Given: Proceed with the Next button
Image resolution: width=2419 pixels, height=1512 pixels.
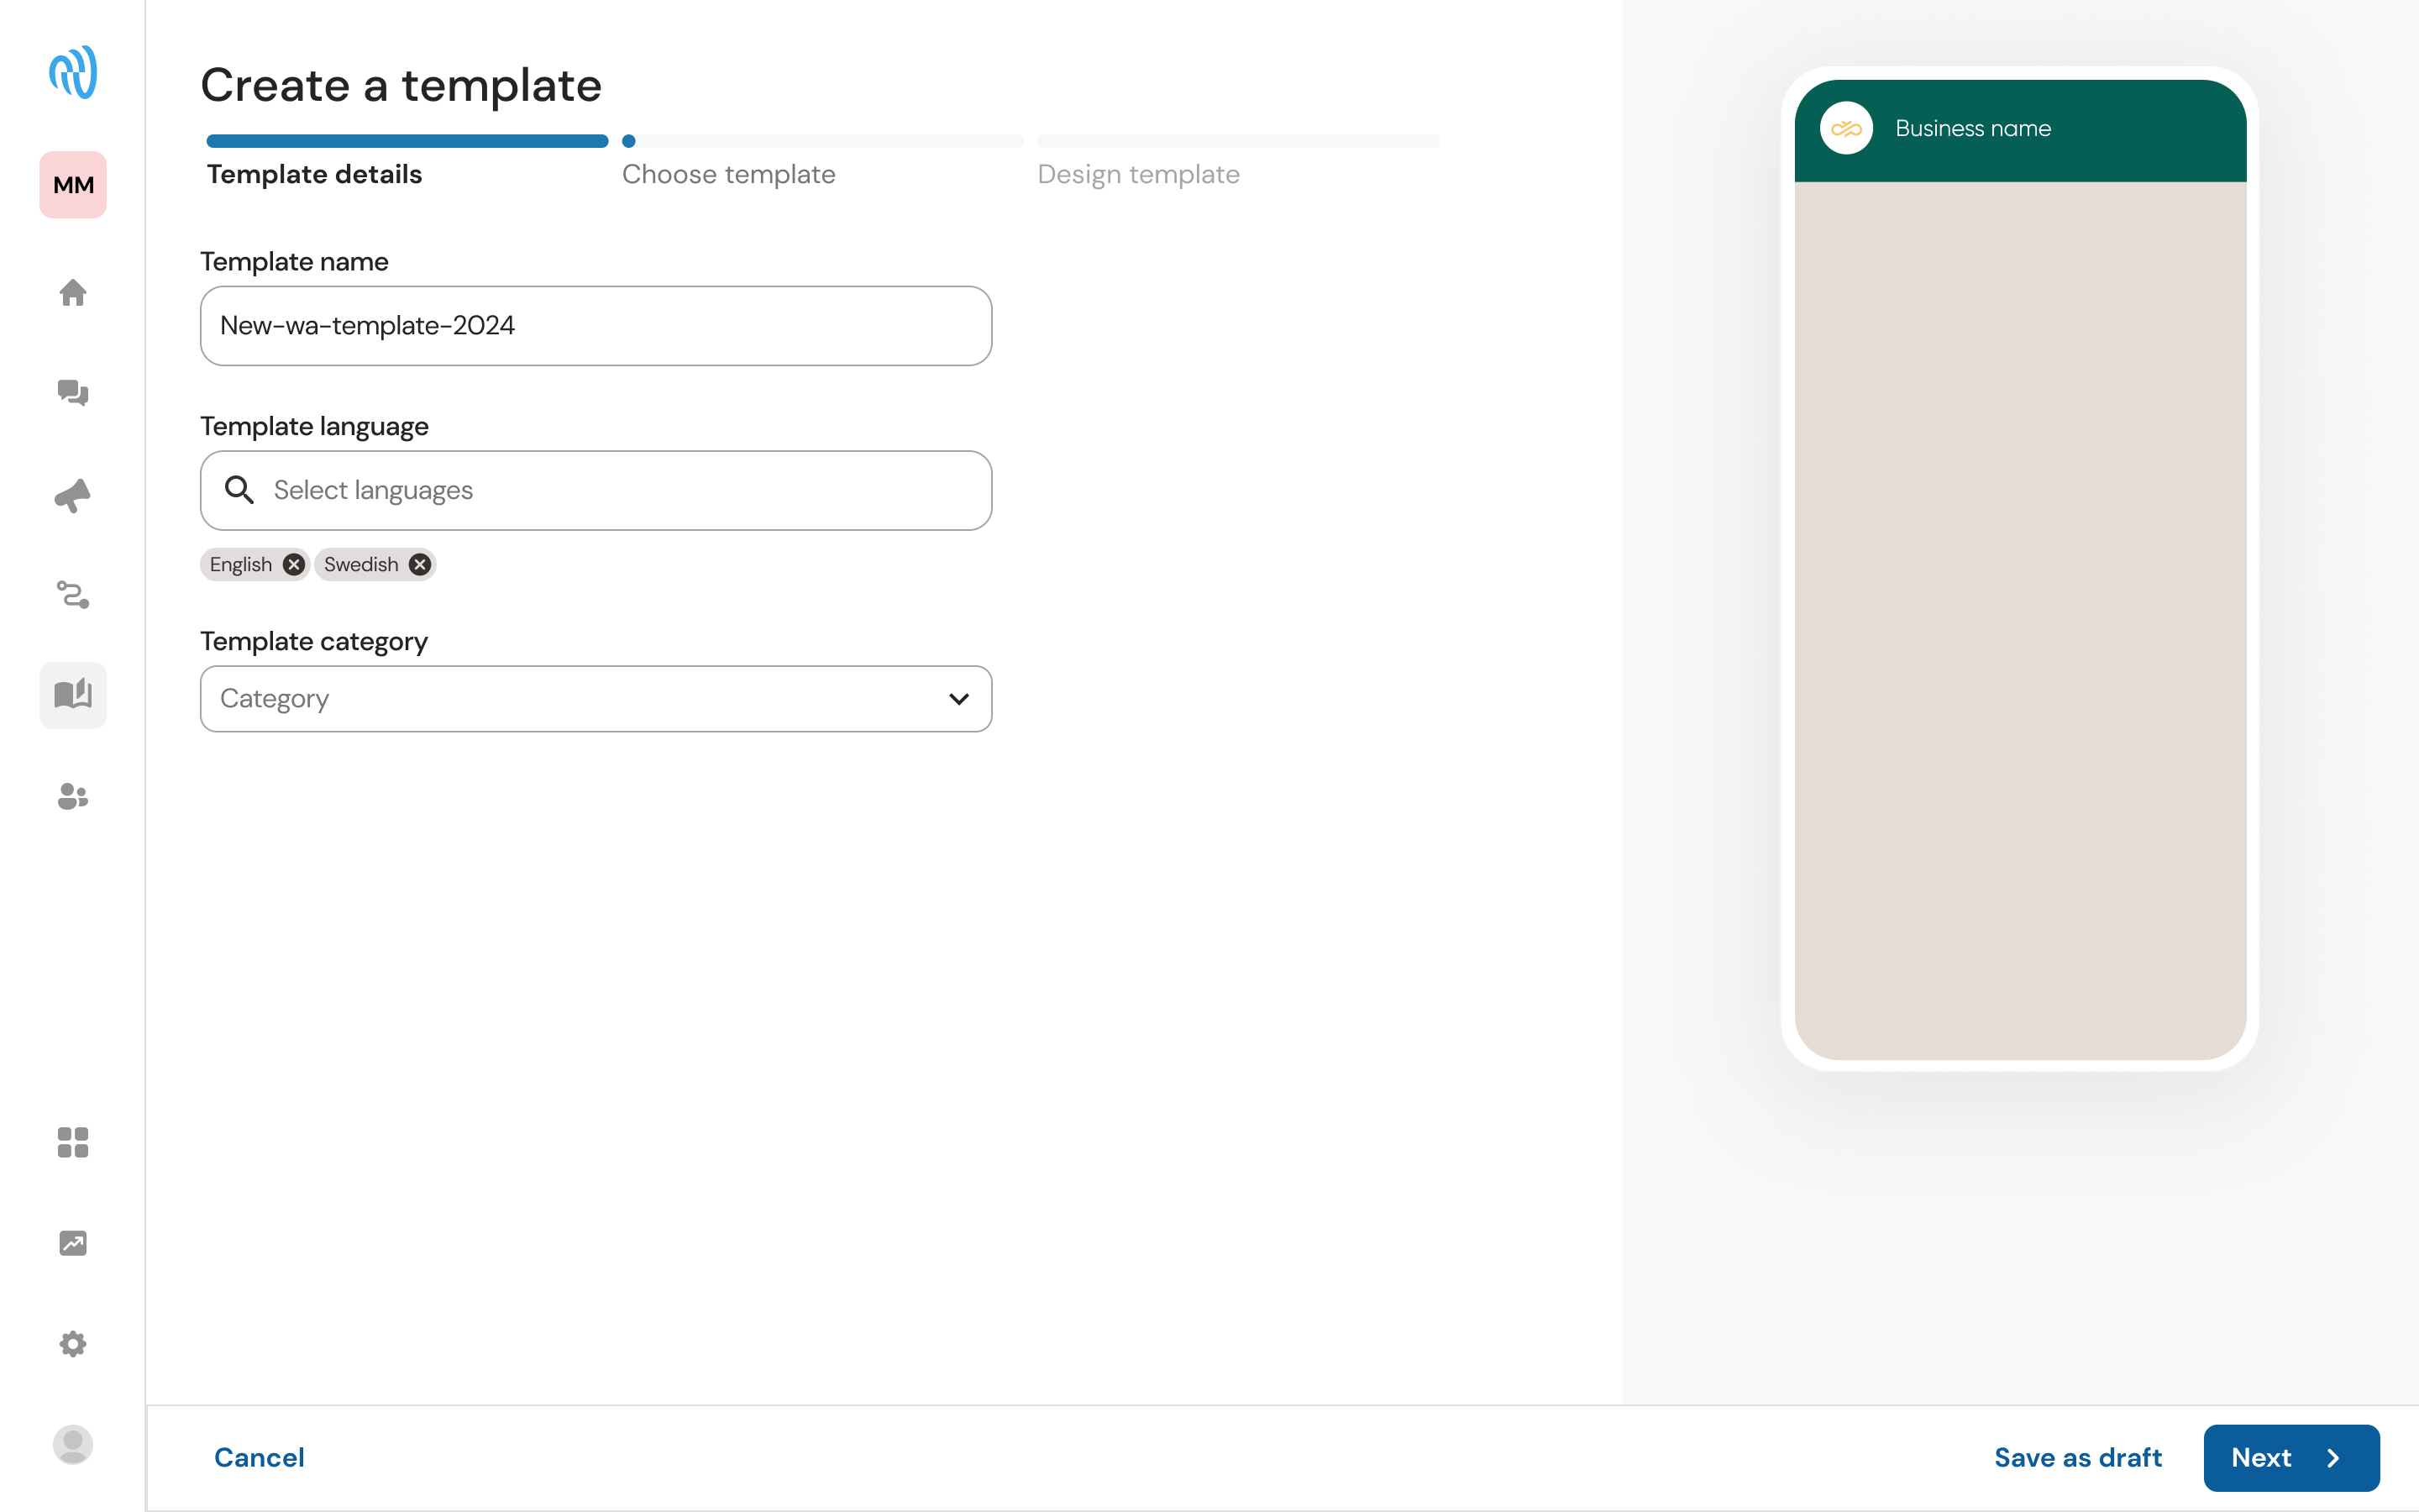Looking at the screenshot, I should 2291,1458.
